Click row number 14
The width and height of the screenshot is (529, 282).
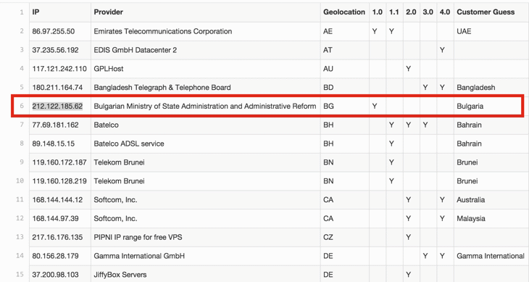pyautogui.click(x=20, y=256)
